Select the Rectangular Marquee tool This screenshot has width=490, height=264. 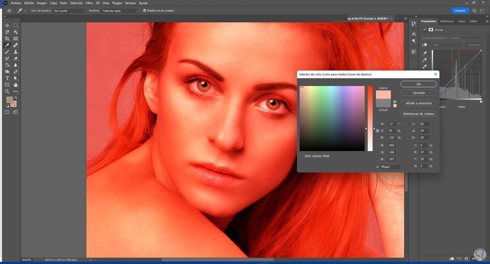click(15, 25)
